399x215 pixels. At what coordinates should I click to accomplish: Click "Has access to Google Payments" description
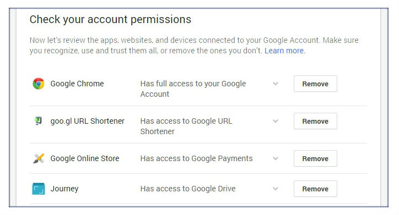point(196,158)
